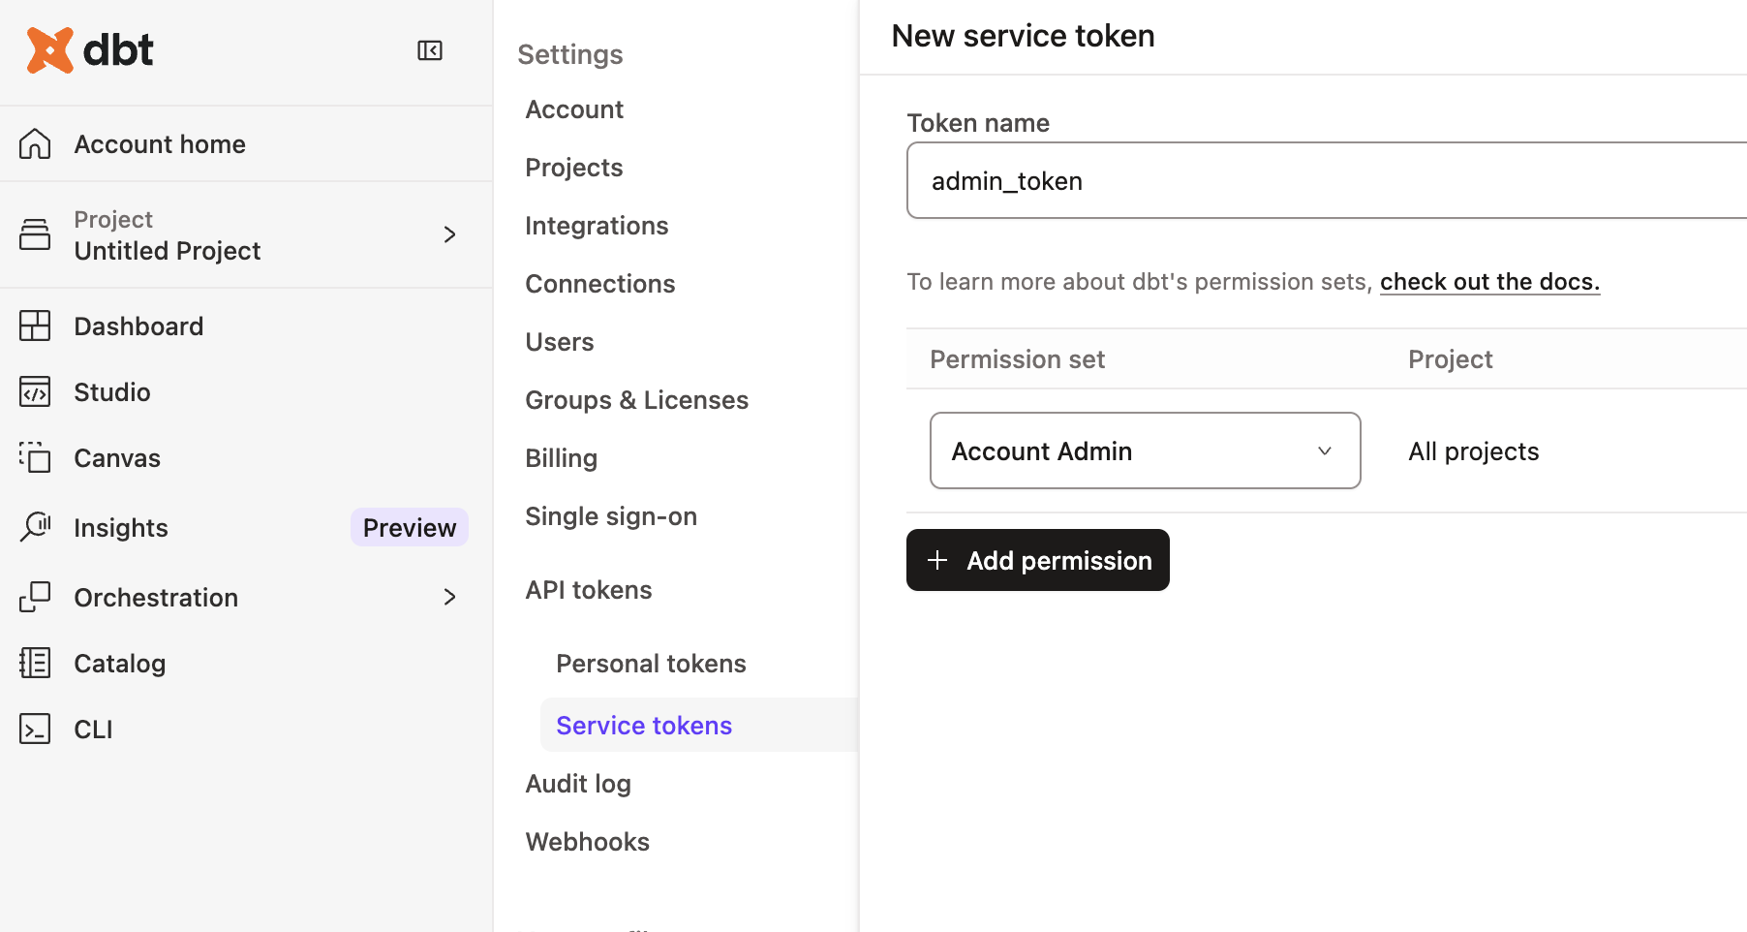Viewport: 1747px width, 932px height.
Task: Click the Studio code editor icon
Action: [x=35, y=392]
